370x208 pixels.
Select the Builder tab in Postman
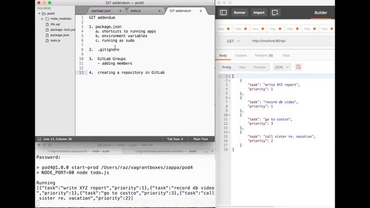pos(321,13)
